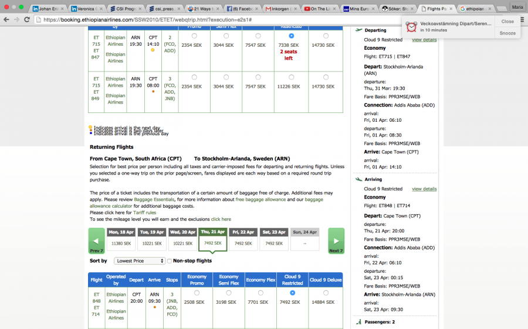Select 14730 SEK Deluxe for ET715/ET849
This screenshot has height=329, width=528.
(x=326, y=77)
